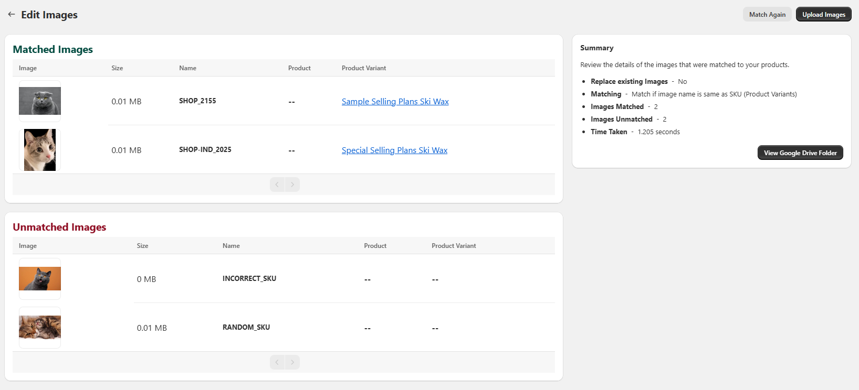Viewport: 859px width, 390px height.
Task: Click Size column header in Unmatched Images
Action: point(142,246)
